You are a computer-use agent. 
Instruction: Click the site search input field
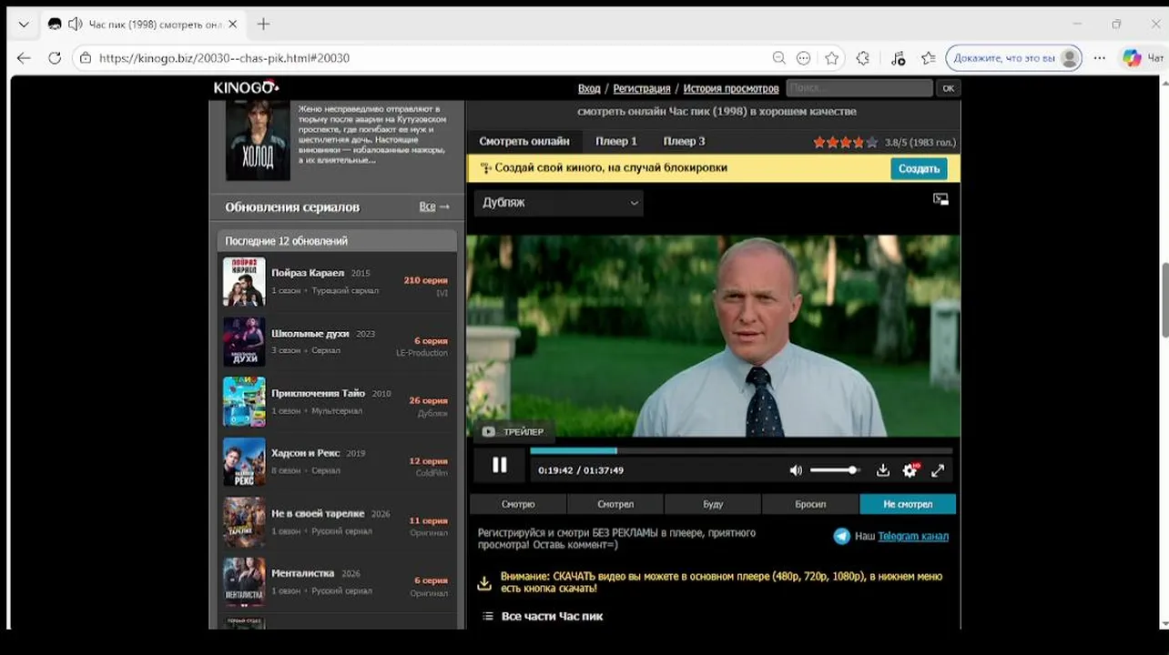[x=859, y=88]
